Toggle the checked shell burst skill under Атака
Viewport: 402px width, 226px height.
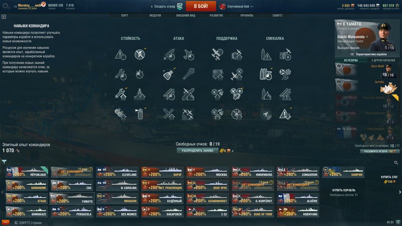(x=169, y=74)
